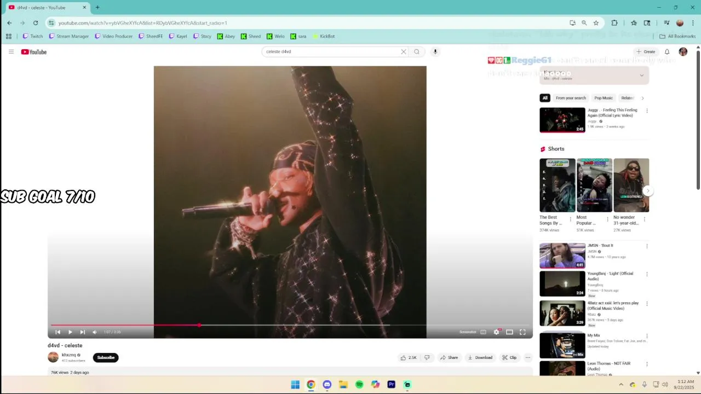Image resolution: width=701 pixels, height=394 pixels.
Task: Open the YouTube guide hamburger menu
Action: 11,51
